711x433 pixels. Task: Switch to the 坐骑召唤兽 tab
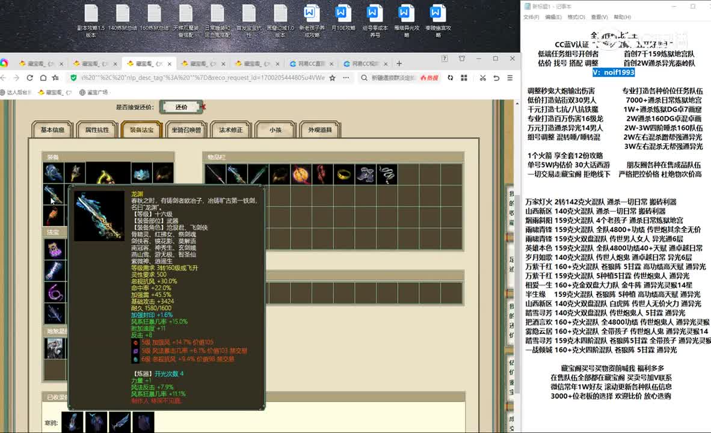pos(186,130)
